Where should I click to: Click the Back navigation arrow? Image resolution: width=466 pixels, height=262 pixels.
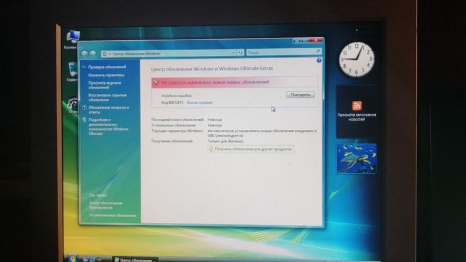pyautogui.click(x=84, y=54)
